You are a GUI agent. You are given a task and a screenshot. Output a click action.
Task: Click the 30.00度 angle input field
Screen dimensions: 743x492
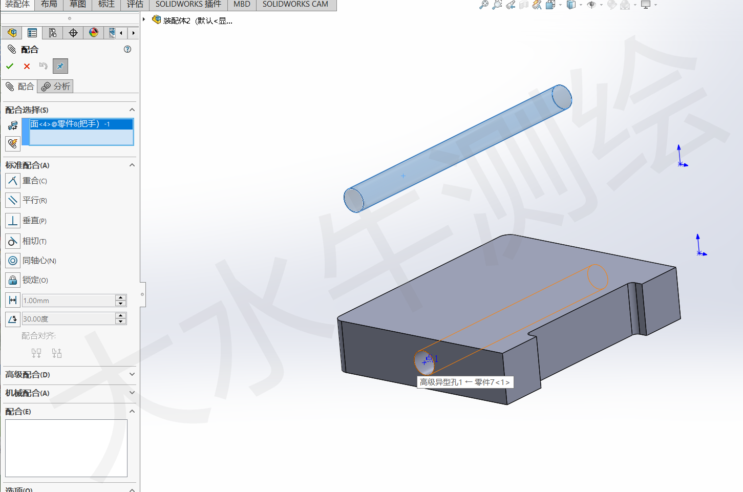point(69,319)
